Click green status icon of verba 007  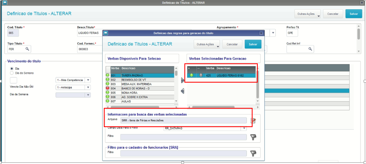point(107,101)
